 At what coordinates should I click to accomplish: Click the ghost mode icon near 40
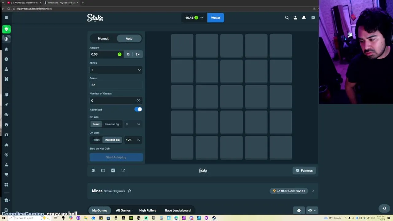point(299,211)
